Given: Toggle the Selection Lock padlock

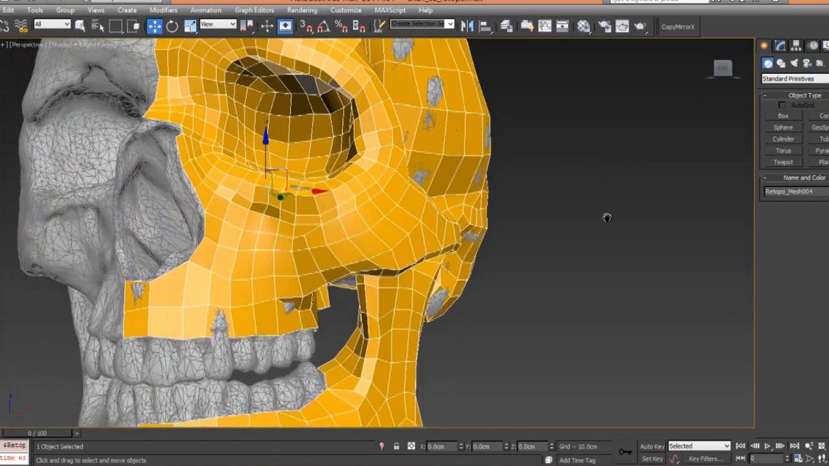Looking at the screenshot, I should tap(396, 447).
